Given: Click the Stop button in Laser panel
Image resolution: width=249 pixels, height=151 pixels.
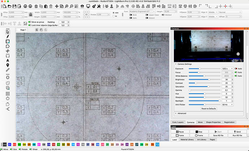Looking at the screenshot, I should [199, 132].
